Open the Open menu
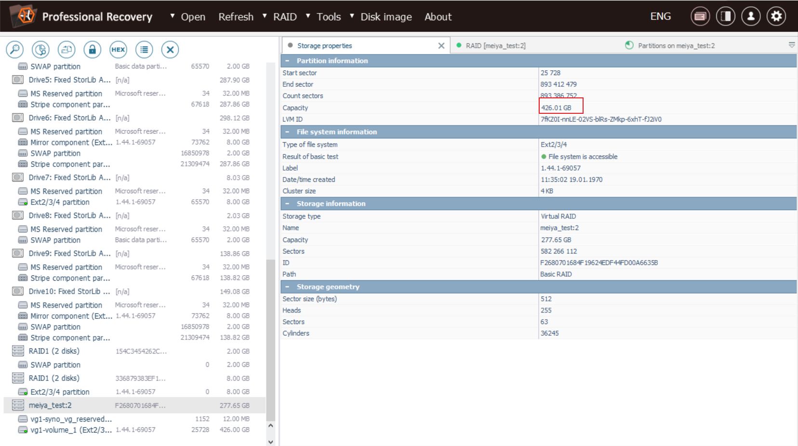798x446 pixels. (x=193, y=17)
